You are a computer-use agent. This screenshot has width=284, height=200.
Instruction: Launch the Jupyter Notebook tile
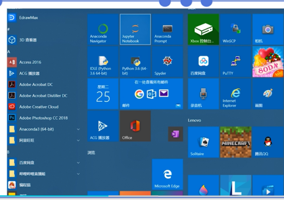[x=135, y=29]
